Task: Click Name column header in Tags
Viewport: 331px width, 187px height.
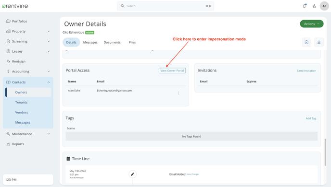Action: [71, 129]
